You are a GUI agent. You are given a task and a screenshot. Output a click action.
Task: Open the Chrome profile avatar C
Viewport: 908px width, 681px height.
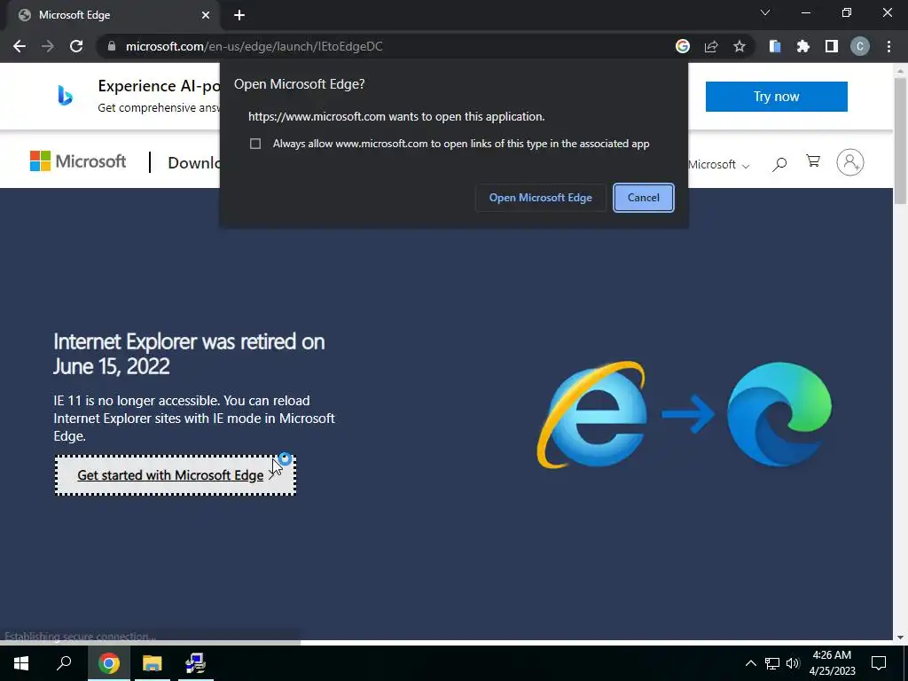[x=860, y=46]
